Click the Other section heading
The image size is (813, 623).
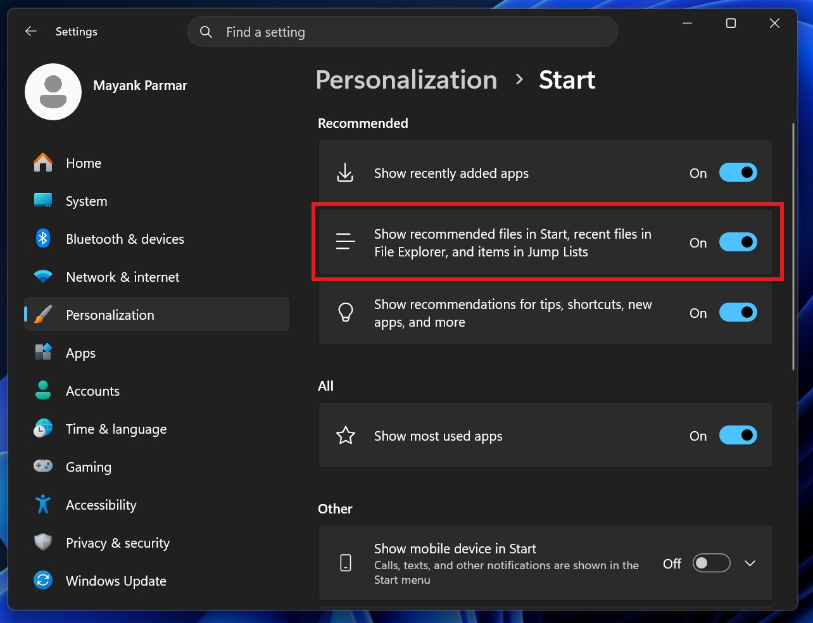[335, 508]
